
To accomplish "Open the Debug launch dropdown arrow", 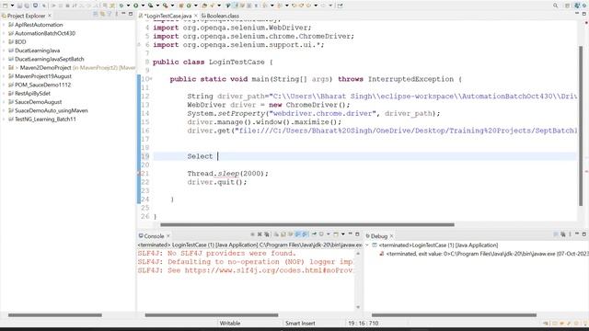I will (128, 6).
